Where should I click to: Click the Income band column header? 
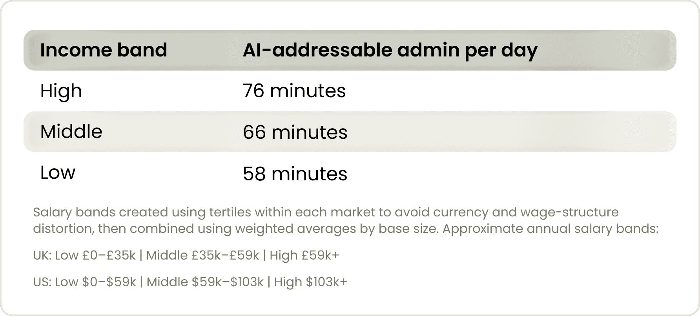click(x=104, y=50)
